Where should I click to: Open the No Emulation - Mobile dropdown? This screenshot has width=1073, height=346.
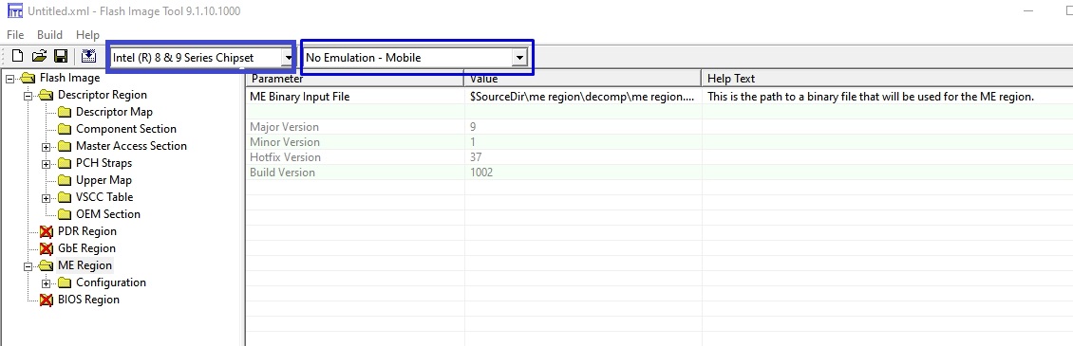520,58
